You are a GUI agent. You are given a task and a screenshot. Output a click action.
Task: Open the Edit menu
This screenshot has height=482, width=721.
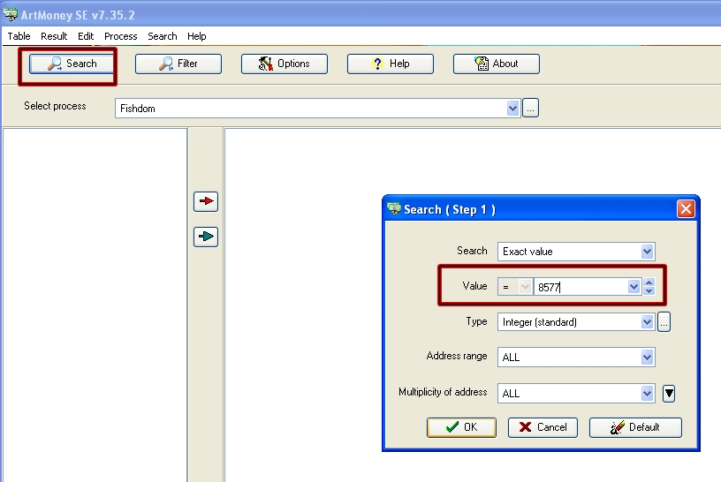pyautogui.click(x=86, y=36)
